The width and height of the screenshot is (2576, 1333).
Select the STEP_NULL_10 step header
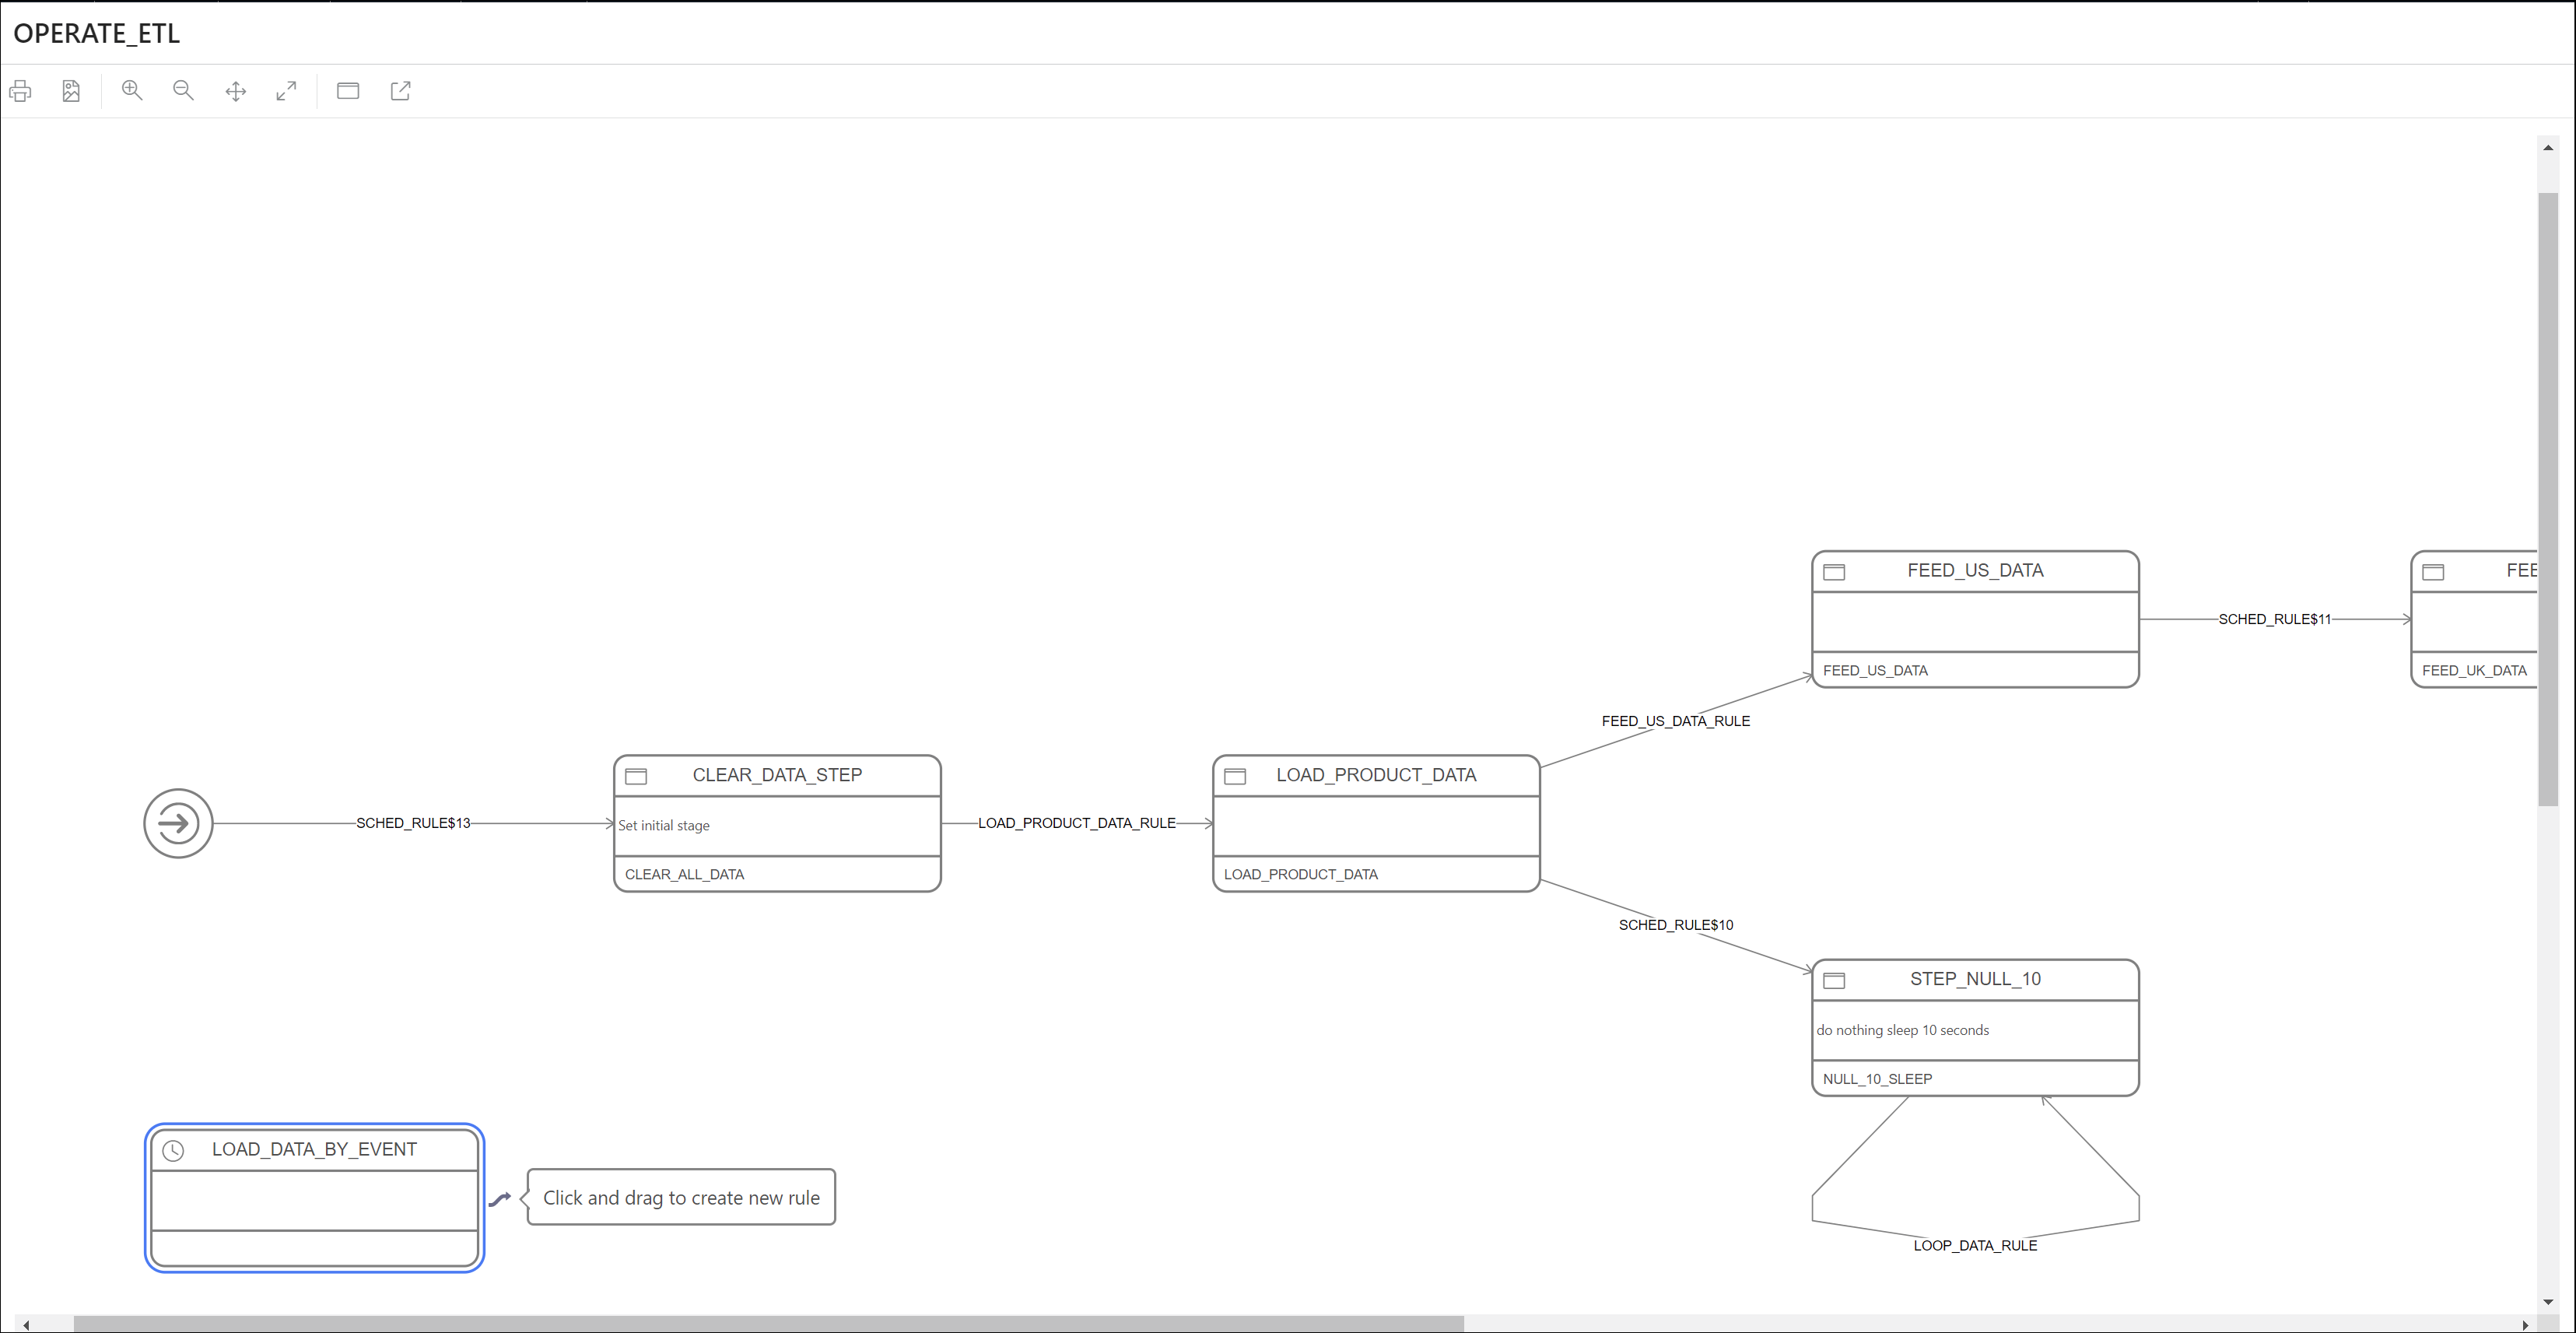pos(1974,979)
